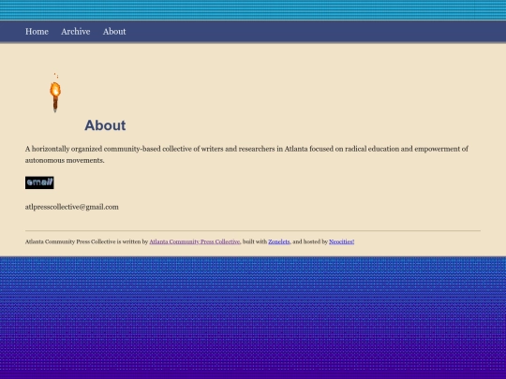The image size is (506, 379).
Task: Open the Home navigation link
Action: [37, 32]
